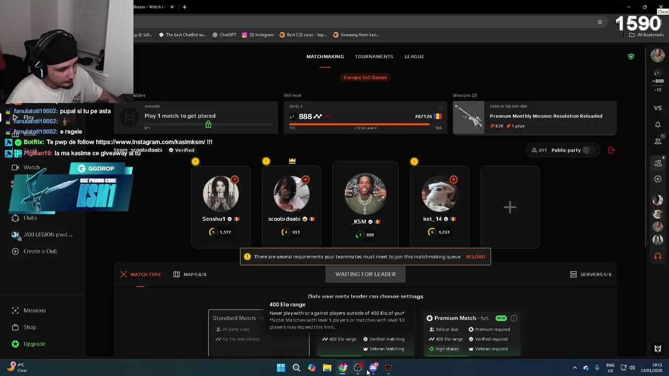Click the VS icon in the right sidebar
Image resolution: width=669 pixels, height=376 pixels.
point(658,108)
